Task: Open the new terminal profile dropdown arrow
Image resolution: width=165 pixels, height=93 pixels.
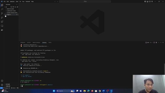Action: coord(152,42)
